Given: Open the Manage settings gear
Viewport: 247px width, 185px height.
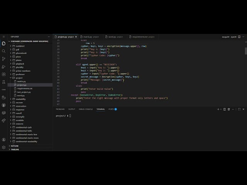Looking at the screenshot, I should click(x=3, y=147).
